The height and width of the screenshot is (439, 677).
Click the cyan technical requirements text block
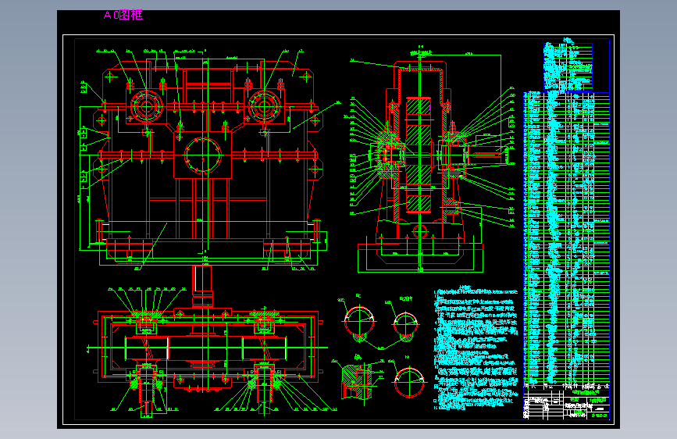coord(476,348)
